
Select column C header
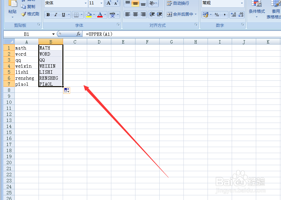(x=75, y=42)
